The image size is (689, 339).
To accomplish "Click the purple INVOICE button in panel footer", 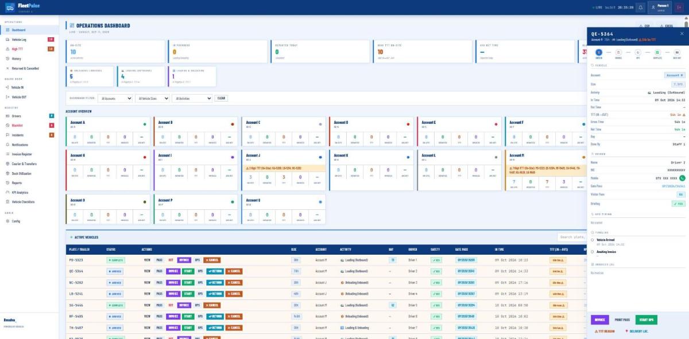I will [600, 319].
